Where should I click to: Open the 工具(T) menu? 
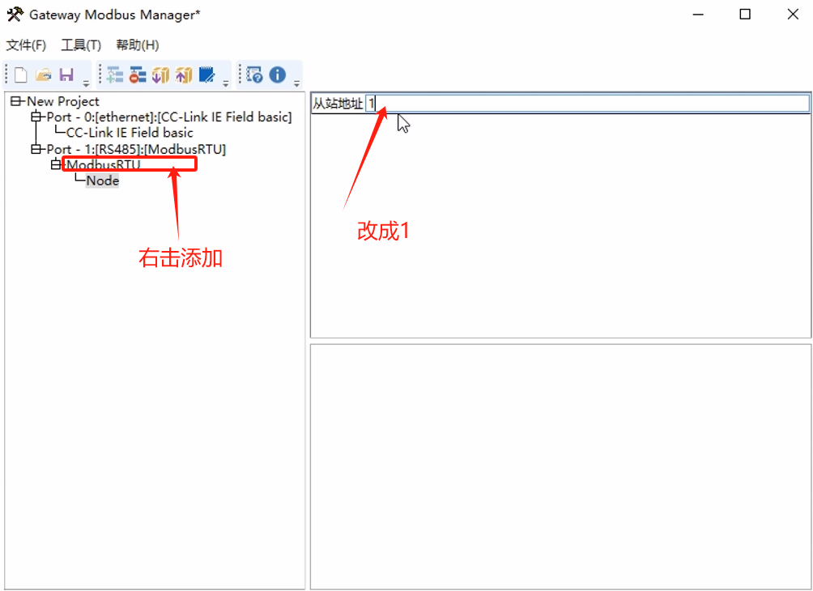click(x=81, y=45)
